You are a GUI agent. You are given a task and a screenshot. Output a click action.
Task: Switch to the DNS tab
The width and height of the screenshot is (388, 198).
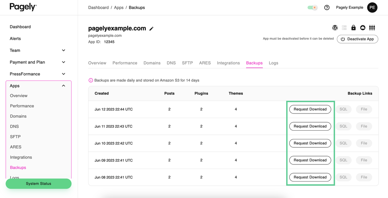171,63
